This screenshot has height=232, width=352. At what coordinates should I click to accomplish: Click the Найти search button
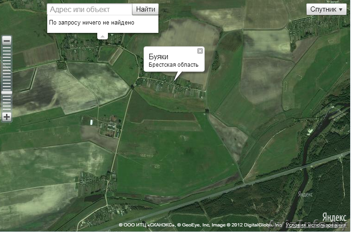point(145,9)
